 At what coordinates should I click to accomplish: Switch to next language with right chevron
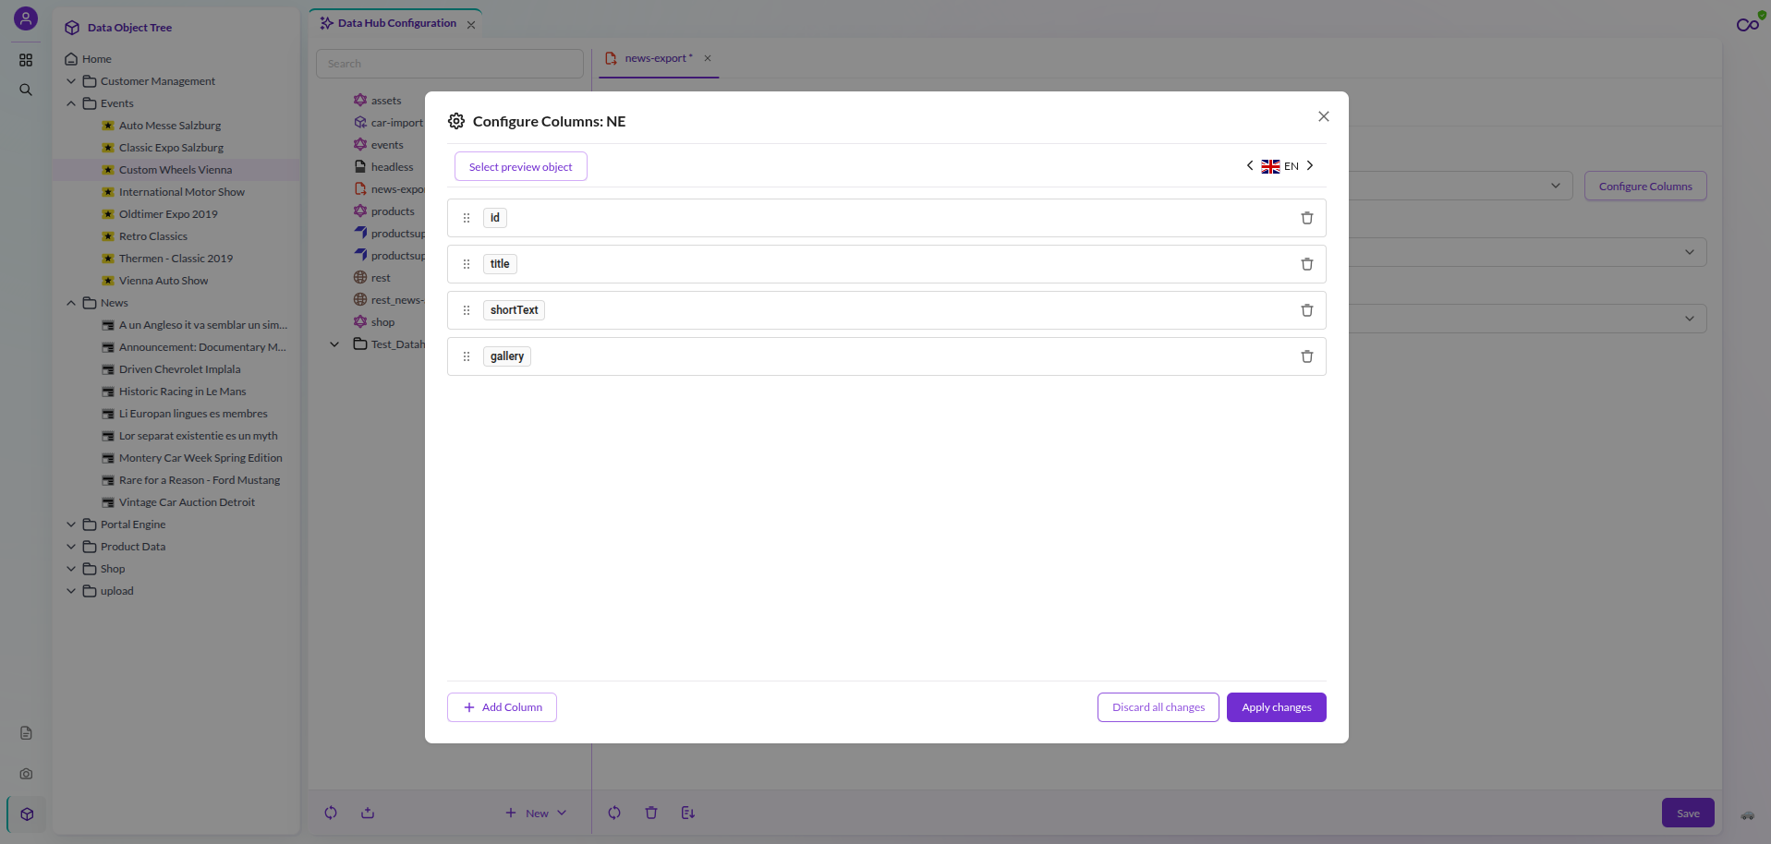tap(1310, 166)
